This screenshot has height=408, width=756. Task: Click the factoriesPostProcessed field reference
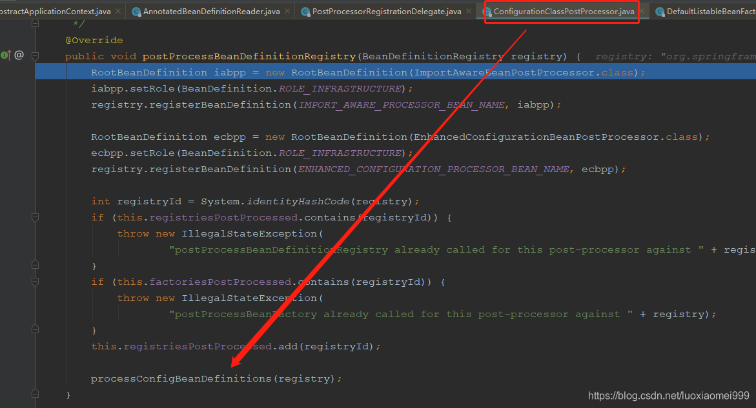coord(220,282)
